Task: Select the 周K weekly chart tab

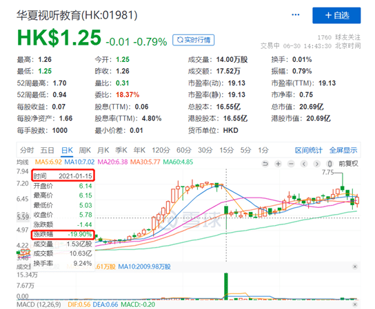Action: [x=85, y=150]
